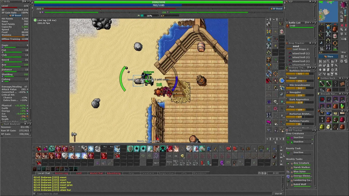
Task: Click the boots equipment slot
Action: (328, 47)
